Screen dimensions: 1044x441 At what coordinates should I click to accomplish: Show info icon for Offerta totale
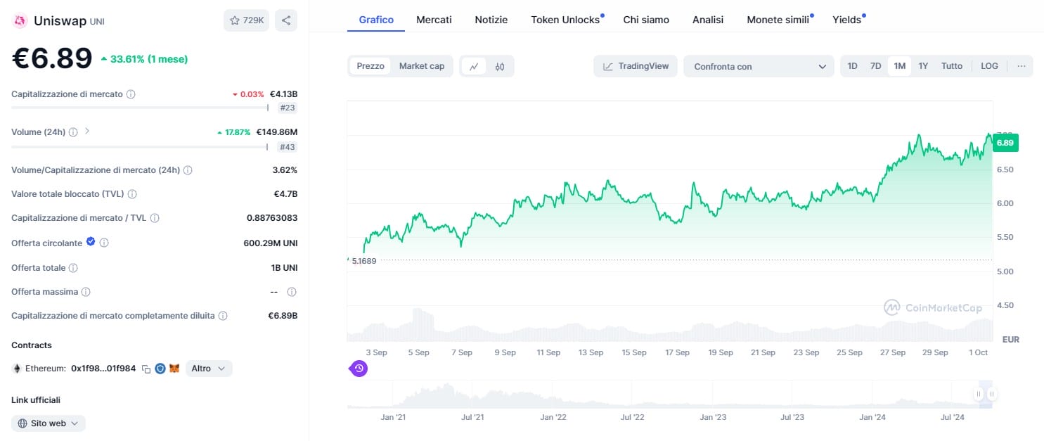pos(73,268)
